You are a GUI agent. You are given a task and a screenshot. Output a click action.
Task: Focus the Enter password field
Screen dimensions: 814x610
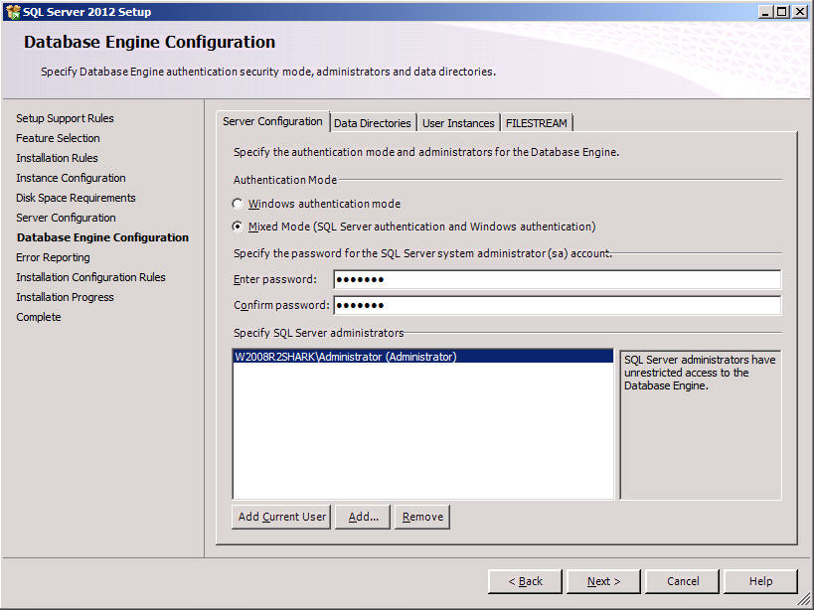point(557,279)
